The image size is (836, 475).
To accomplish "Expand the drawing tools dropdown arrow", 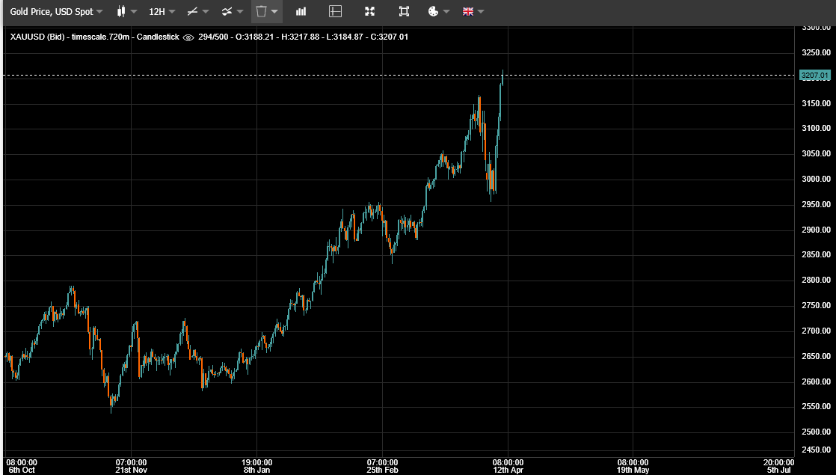I will pyautogui.click(x=206, y=12).
